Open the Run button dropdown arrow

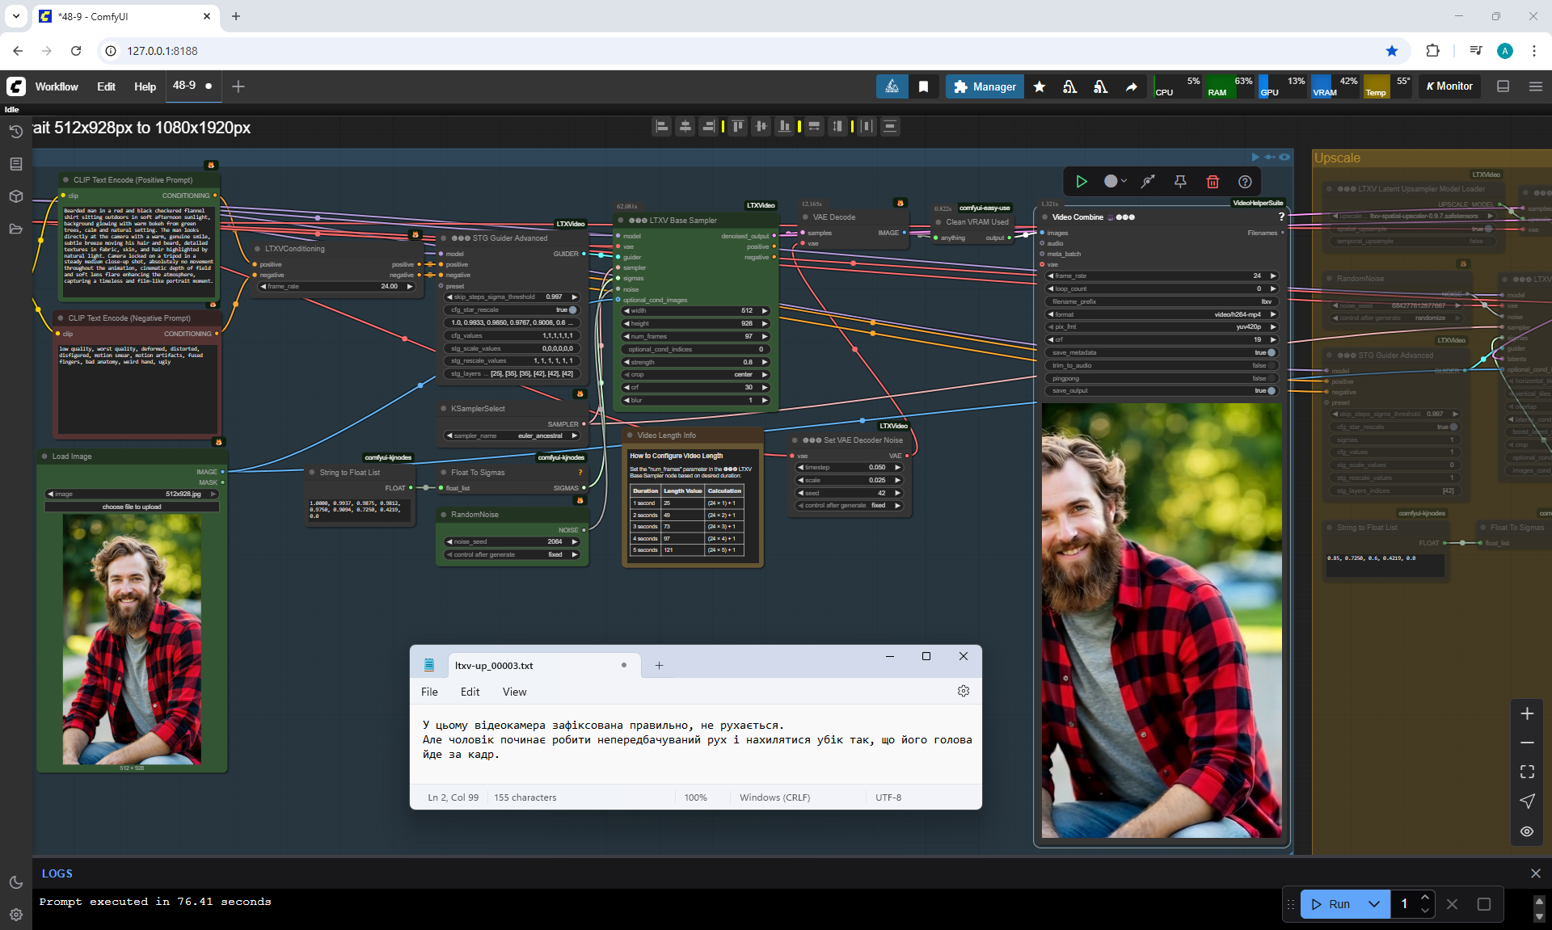click(x=1373, y=904)
